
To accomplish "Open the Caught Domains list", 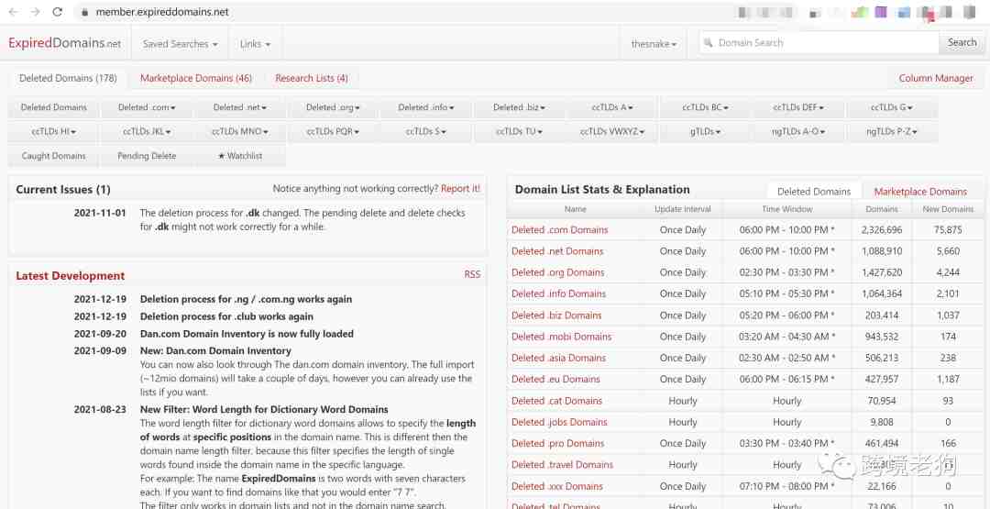I will 54,156.
